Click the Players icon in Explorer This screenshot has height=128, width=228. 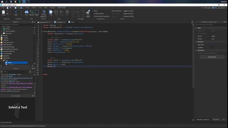(1, 36)
